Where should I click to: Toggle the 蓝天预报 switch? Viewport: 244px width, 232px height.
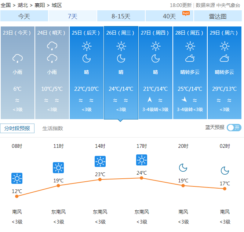[234, 128]
